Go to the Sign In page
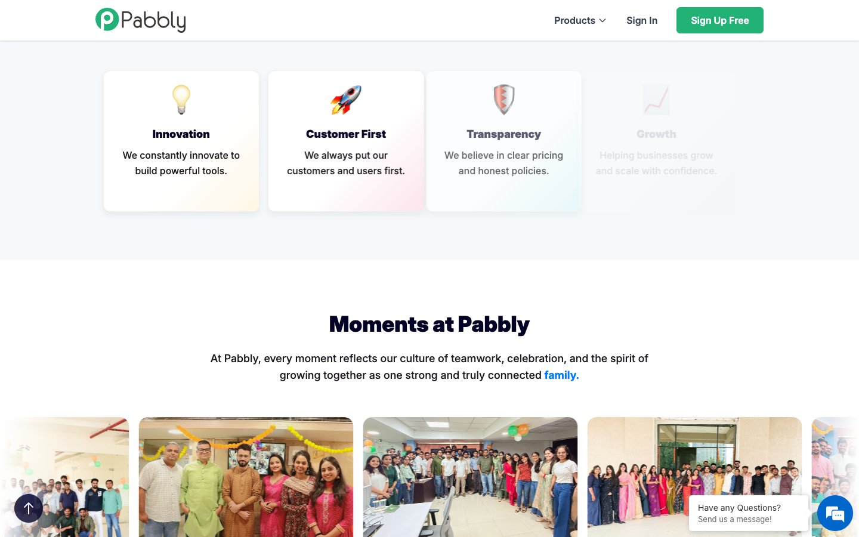Screen dimensions: 859x537 coord(642,20)
